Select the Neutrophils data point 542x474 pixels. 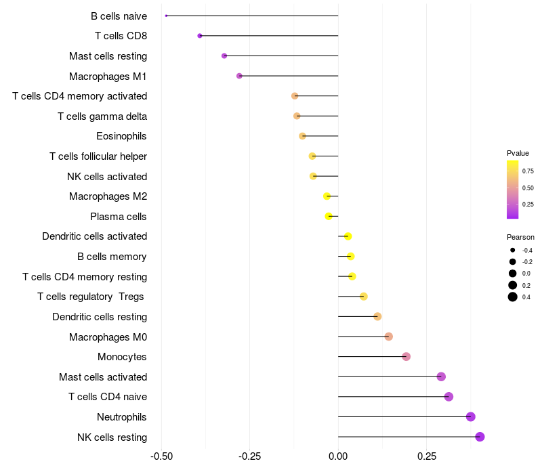tap(471, 417)
